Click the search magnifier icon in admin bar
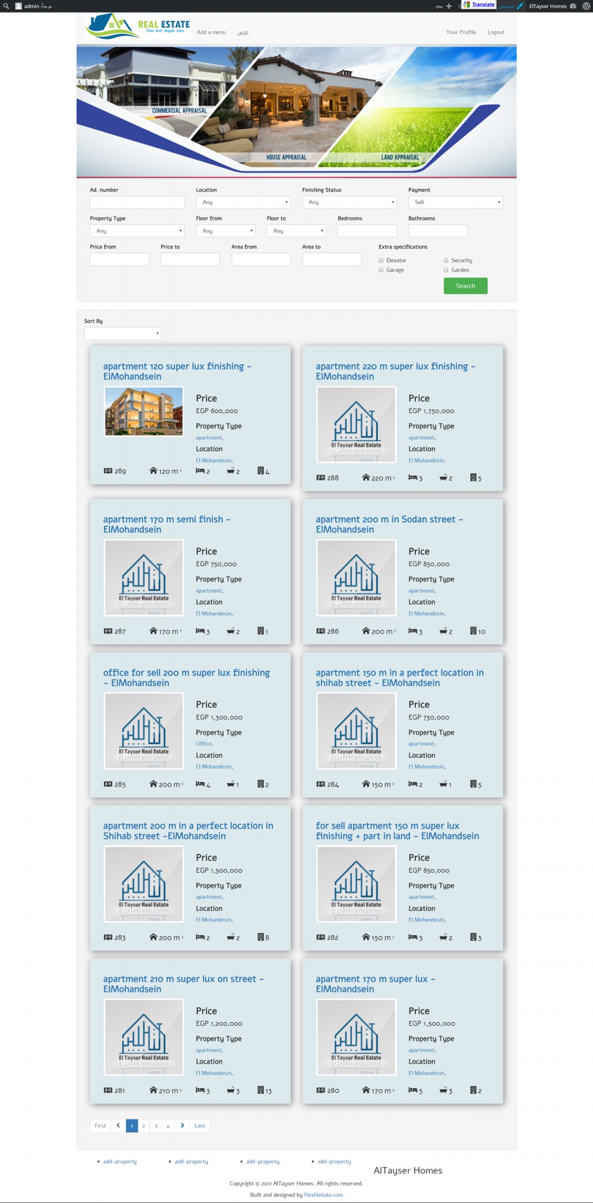 [x=6, y=6]
